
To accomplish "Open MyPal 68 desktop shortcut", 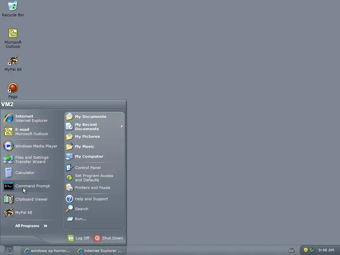I will [x=13, y=63].
